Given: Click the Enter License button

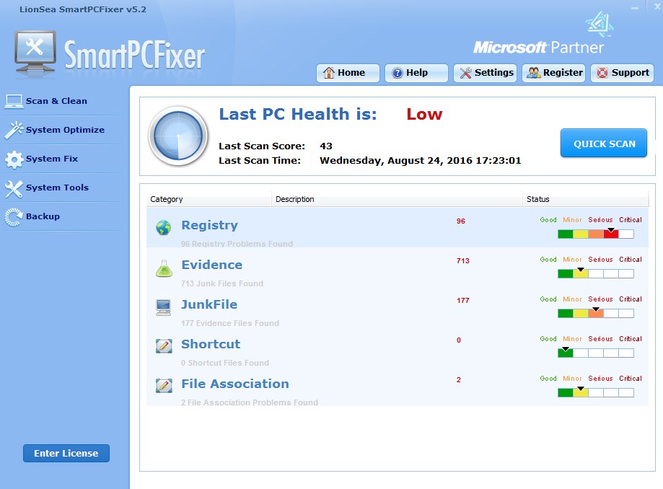Looking at the screenshot, I should click(x=66, y=453).
